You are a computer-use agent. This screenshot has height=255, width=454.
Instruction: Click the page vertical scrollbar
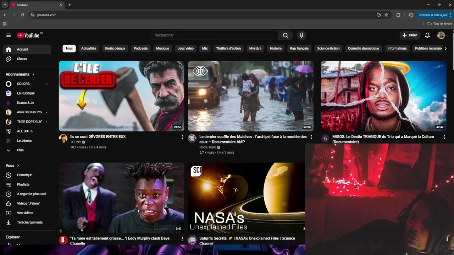pyautogui.click(x=453, y=50)
